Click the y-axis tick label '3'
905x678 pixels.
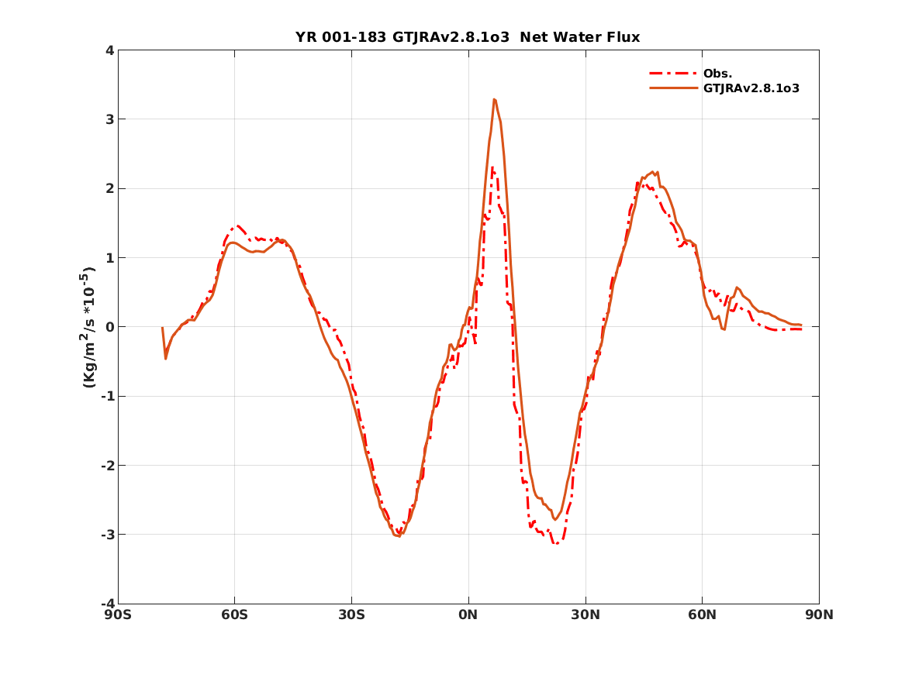coord(109,119)
